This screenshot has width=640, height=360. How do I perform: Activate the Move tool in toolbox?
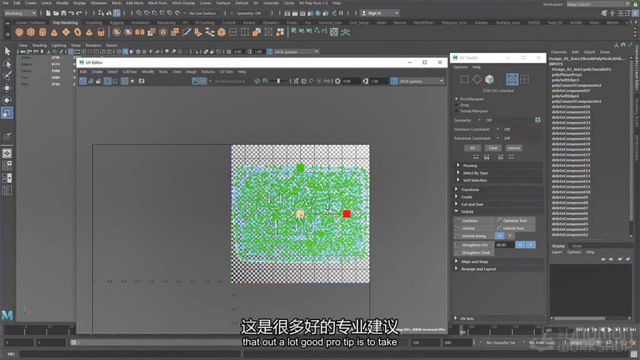click(7, 87)
